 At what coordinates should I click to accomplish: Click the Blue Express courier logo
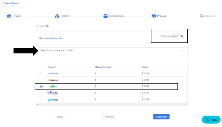tap(53, 93)
